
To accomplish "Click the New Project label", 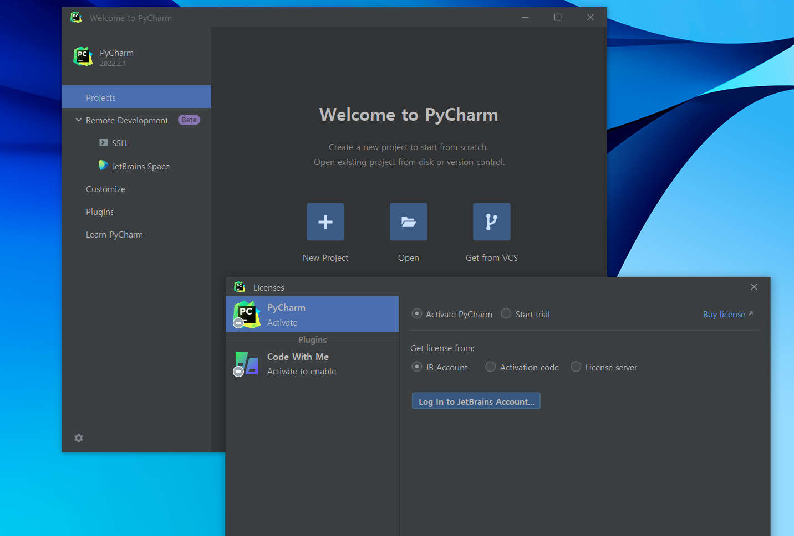I will [x=325, y=258].
